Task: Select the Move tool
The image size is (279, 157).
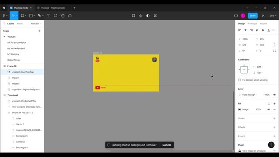Action: [13, 16]
